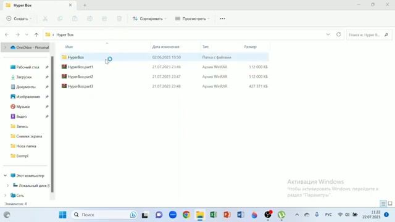
Task: Click the Rename icon in toolbar
Action: click(x=89, y=18)
